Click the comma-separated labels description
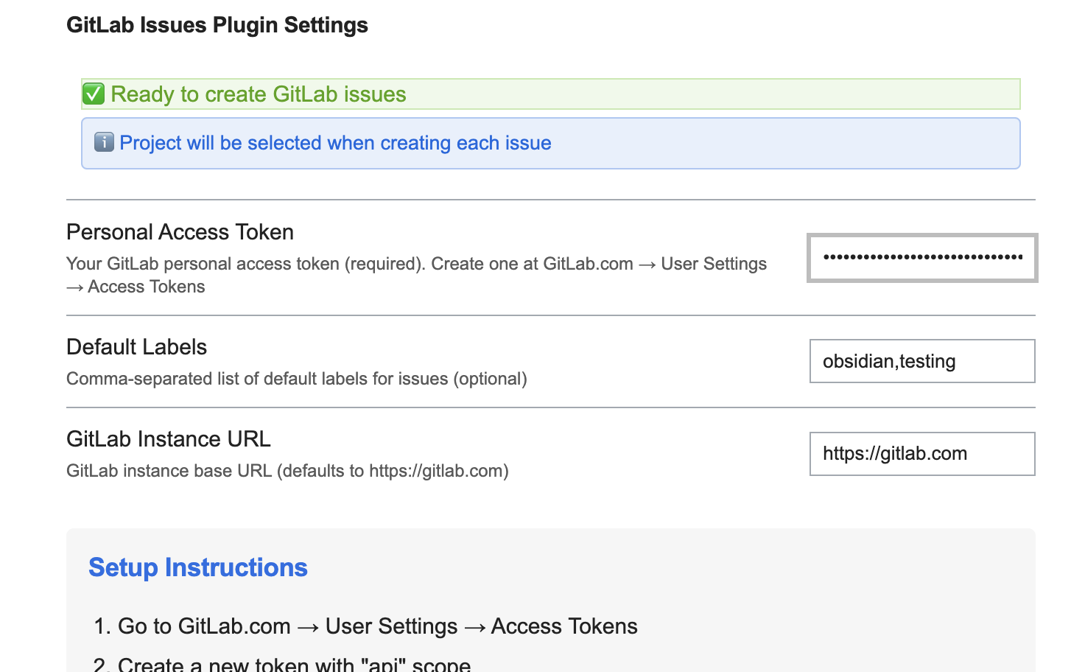Viewport: 1071px width, 672px height. [x=297, y=378]
